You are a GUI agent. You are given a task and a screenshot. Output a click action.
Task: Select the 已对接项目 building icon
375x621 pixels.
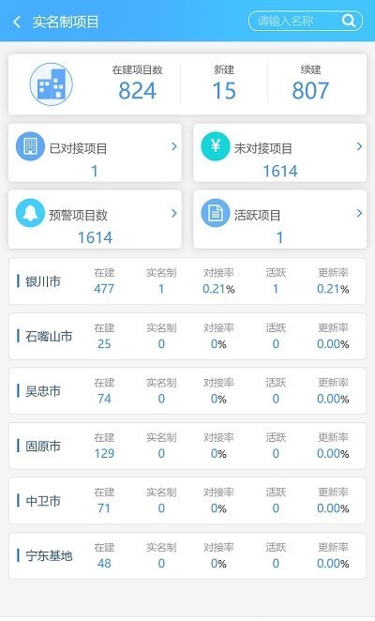30,146
